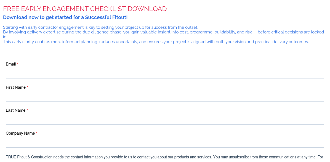Click the sentence about early contractor engagement

(x=100, y=27)
